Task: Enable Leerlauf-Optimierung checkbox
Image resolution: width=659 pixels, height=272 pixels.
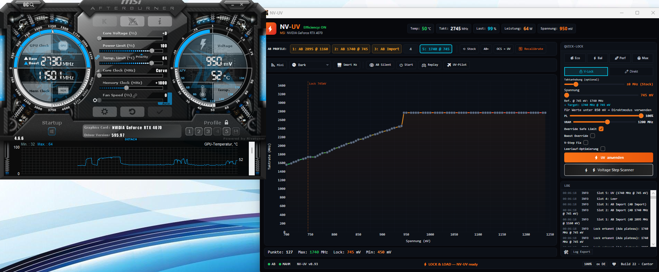Action: [x=603, y=149]
